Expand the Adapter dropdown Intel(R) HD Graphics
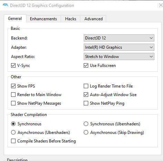 119,47
